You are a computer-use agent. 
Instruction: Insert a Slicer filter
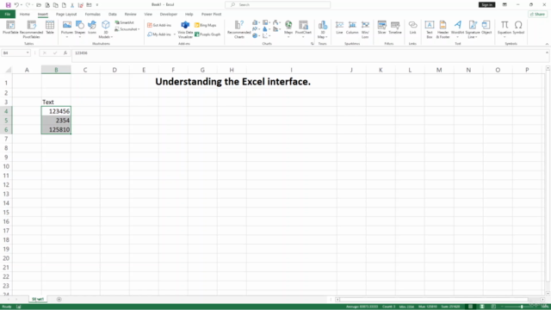click(x=382, y=28)
